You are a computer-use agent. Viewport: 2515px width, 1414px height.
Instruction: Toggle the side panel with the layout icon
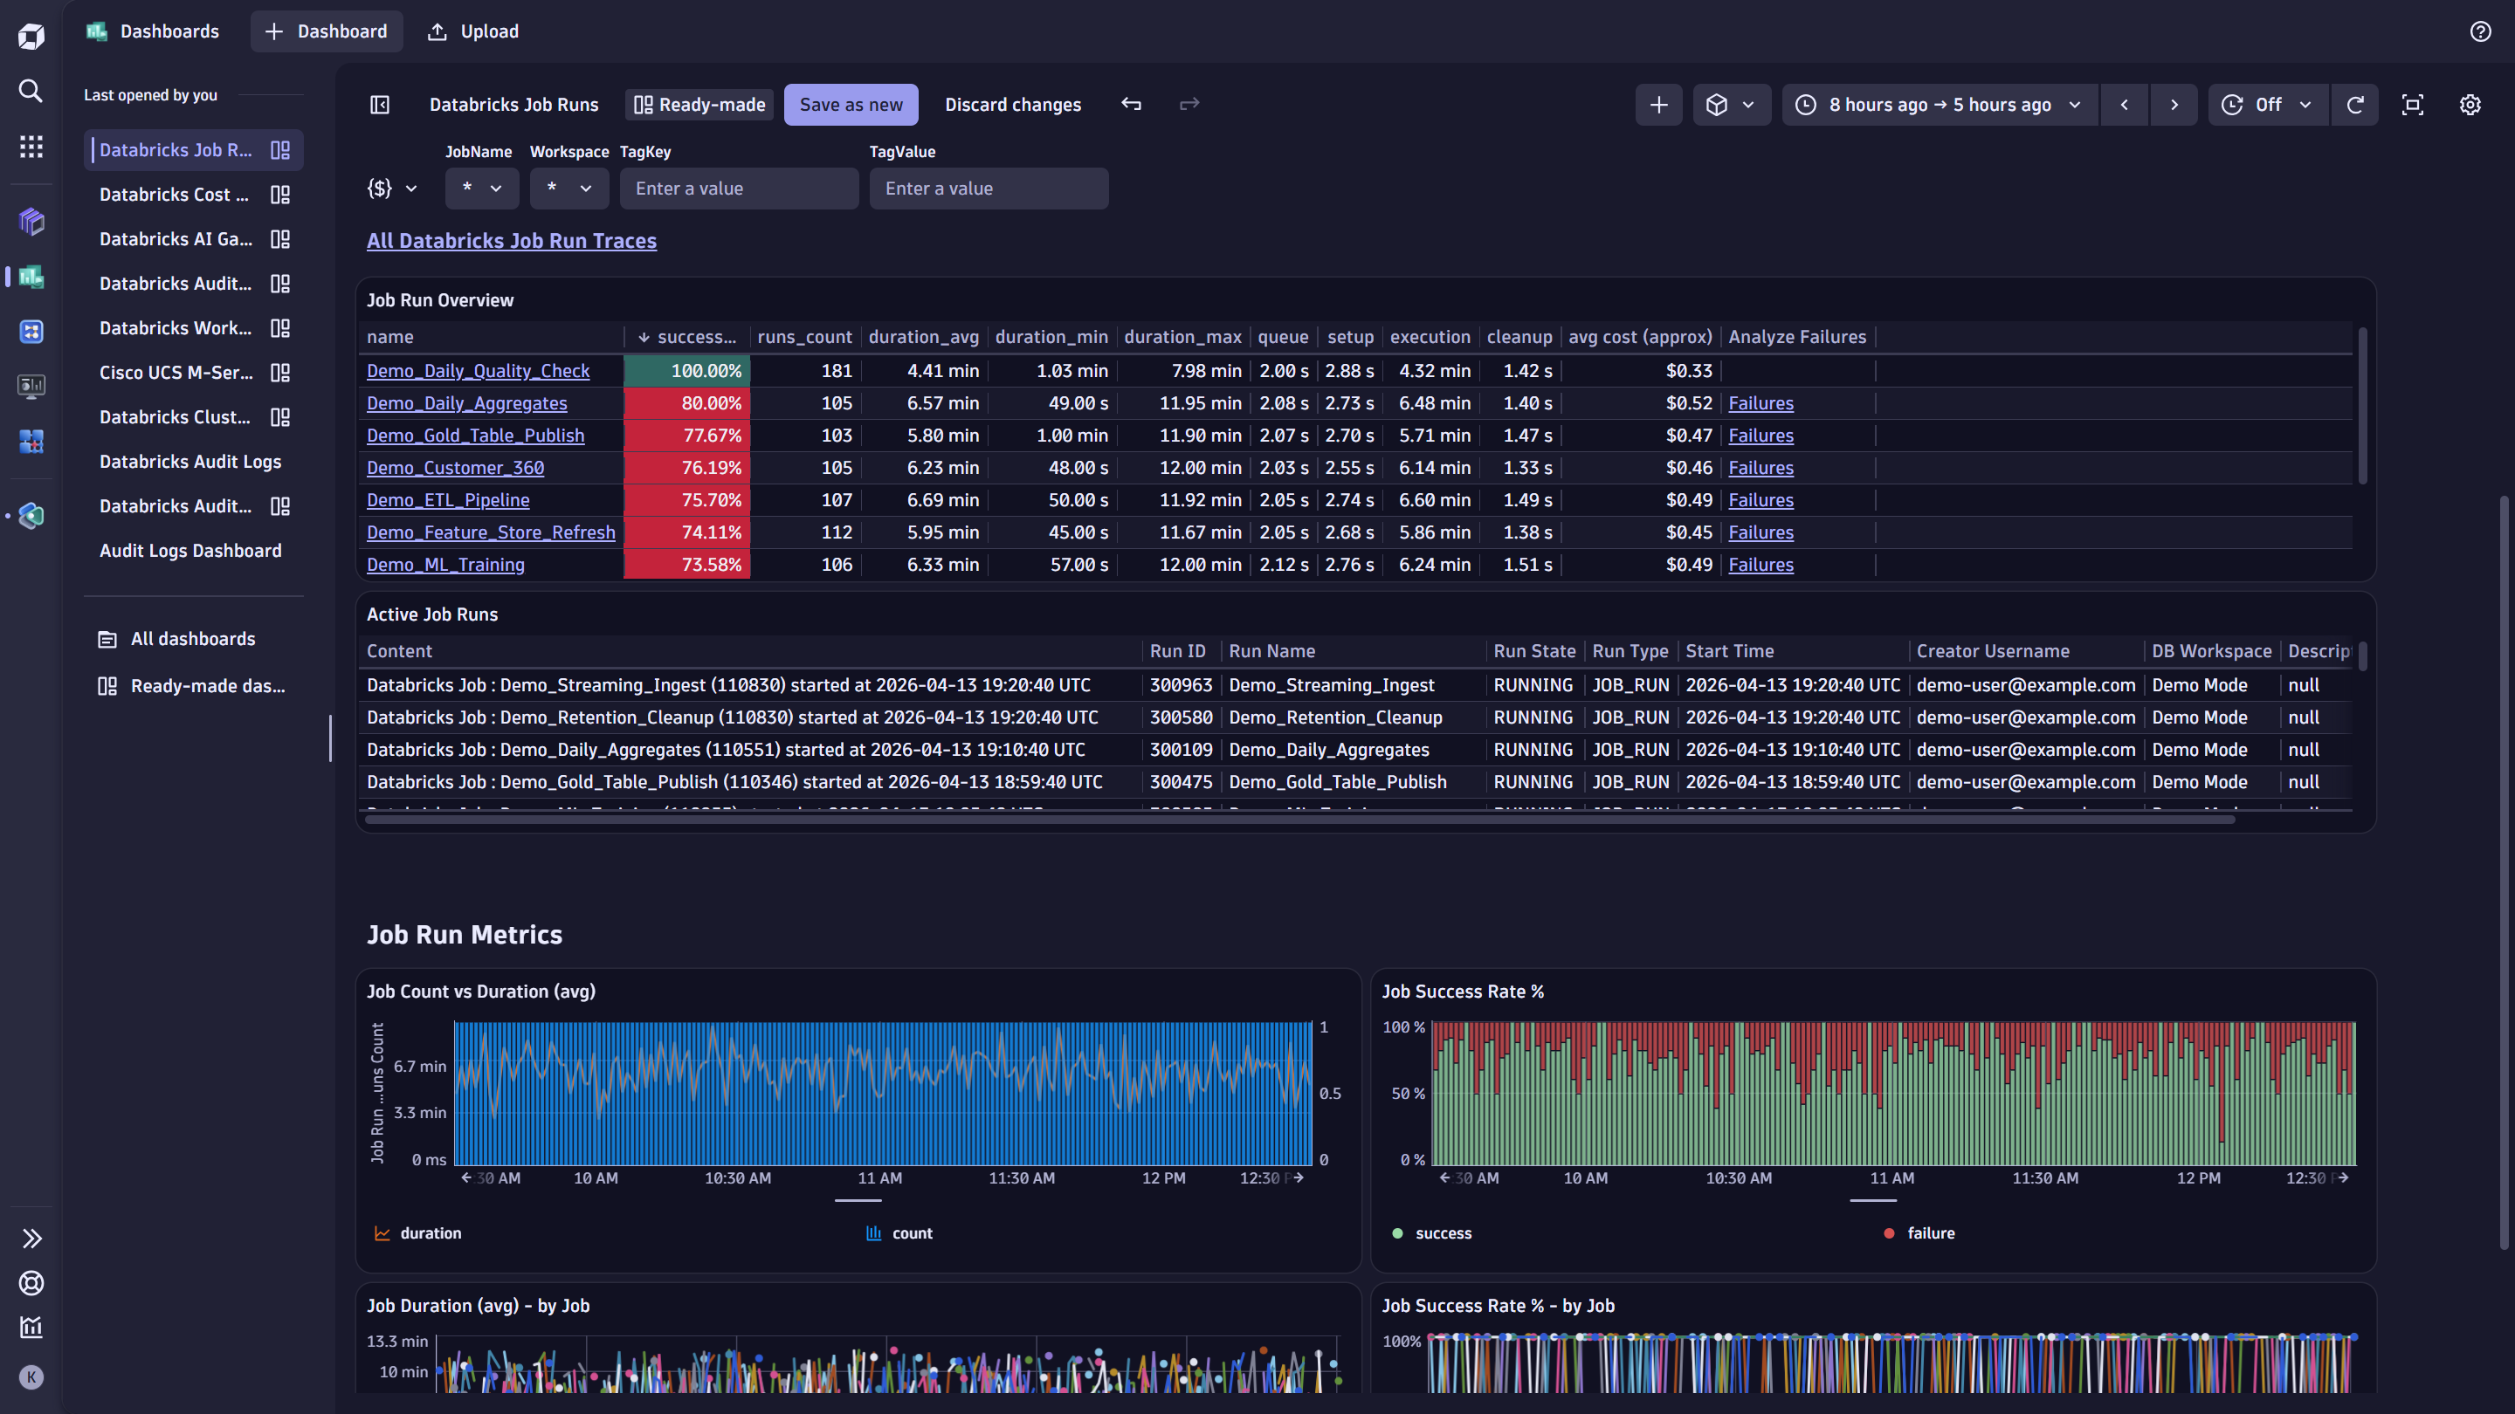[x=379, y=105]
